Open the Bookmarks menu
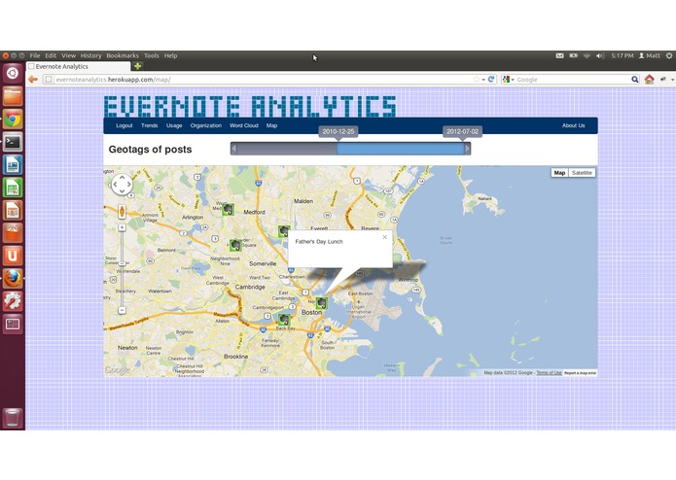Viewport: 676px width, 480px height. 123,55
